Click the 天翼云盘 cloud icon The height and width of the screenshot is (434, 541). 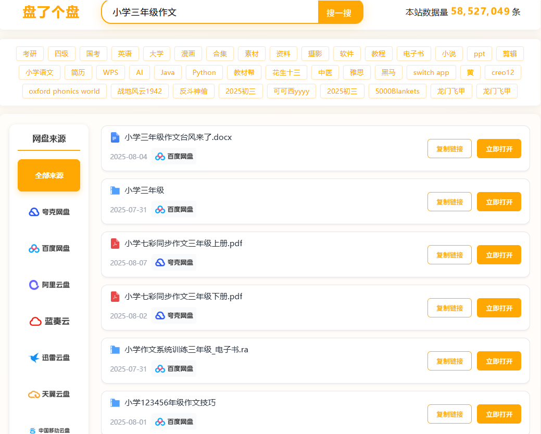(x=33, y=394)
